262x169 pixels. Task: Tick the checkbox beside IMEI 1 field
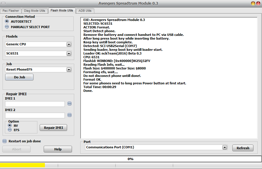tap(70, 104)
